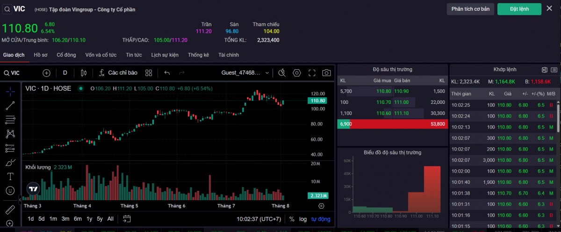Viewport: 561px width, 232px height.
Task: Set chart range to 6m
Action: pyautogui.click(x=78, y=219)
